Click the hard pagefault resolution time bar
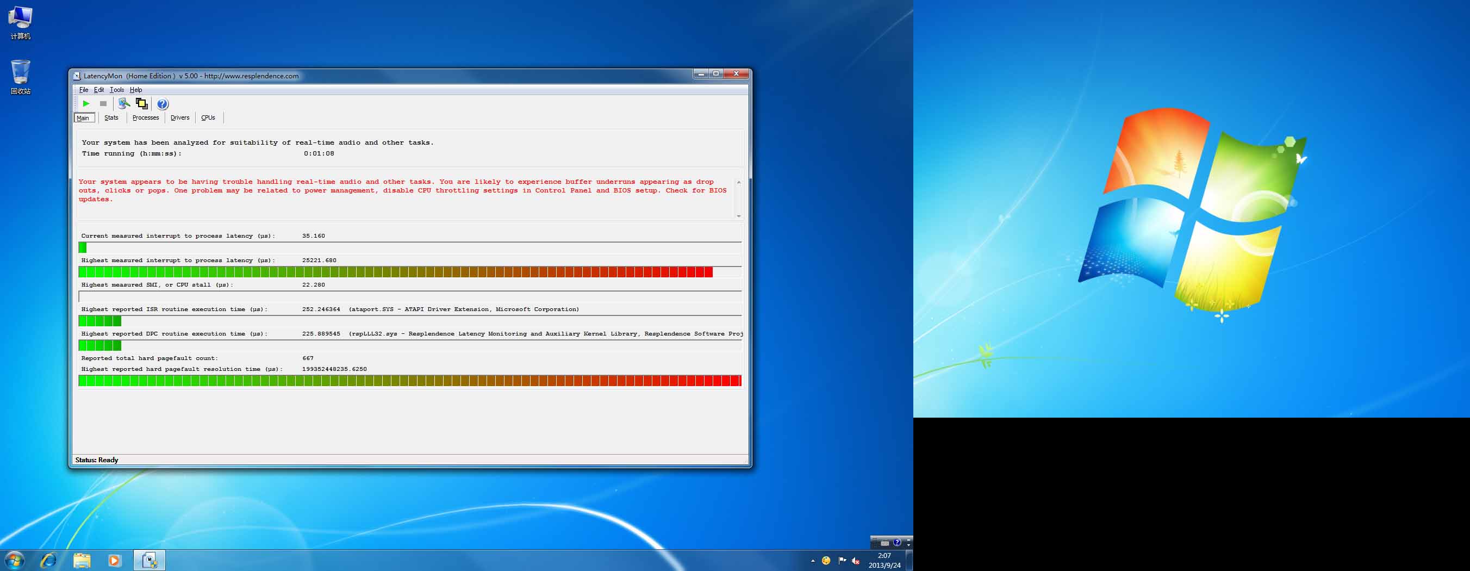The image size is (1470, 571). (x=410, y=381)
